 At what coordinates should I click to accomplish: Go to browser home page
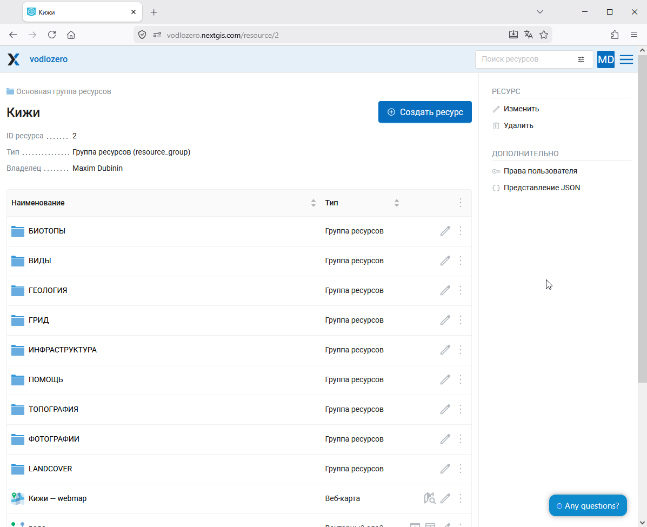click(x=71, y=35)
